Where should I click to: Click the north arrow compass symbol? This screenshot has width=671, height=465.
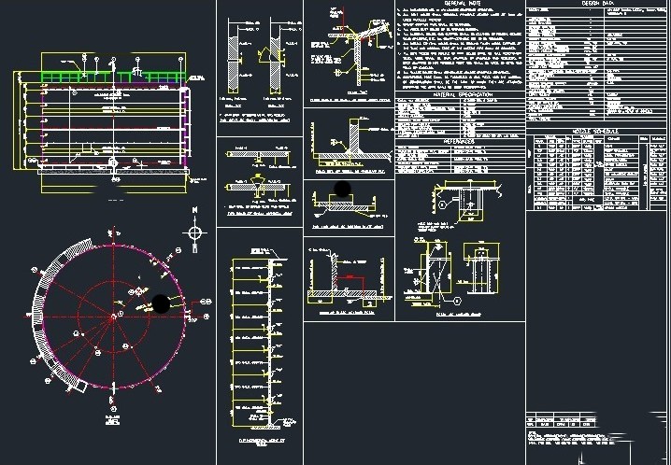[194, 232]
